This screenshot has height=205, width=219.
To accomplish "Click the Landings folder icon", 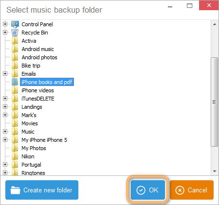I will [15, 107].
